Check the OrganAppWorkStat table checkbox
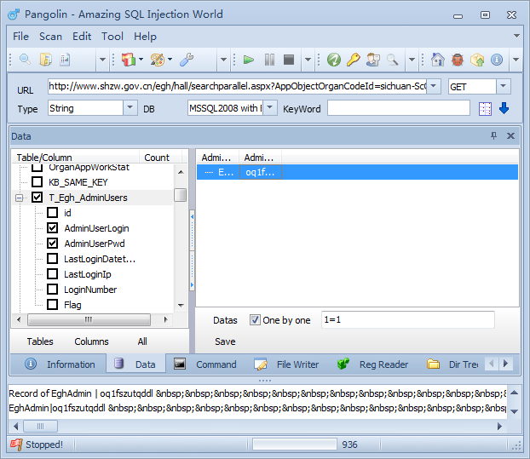Image resolution: width=530 pixels, height=459 pixels. pos(37,168)
